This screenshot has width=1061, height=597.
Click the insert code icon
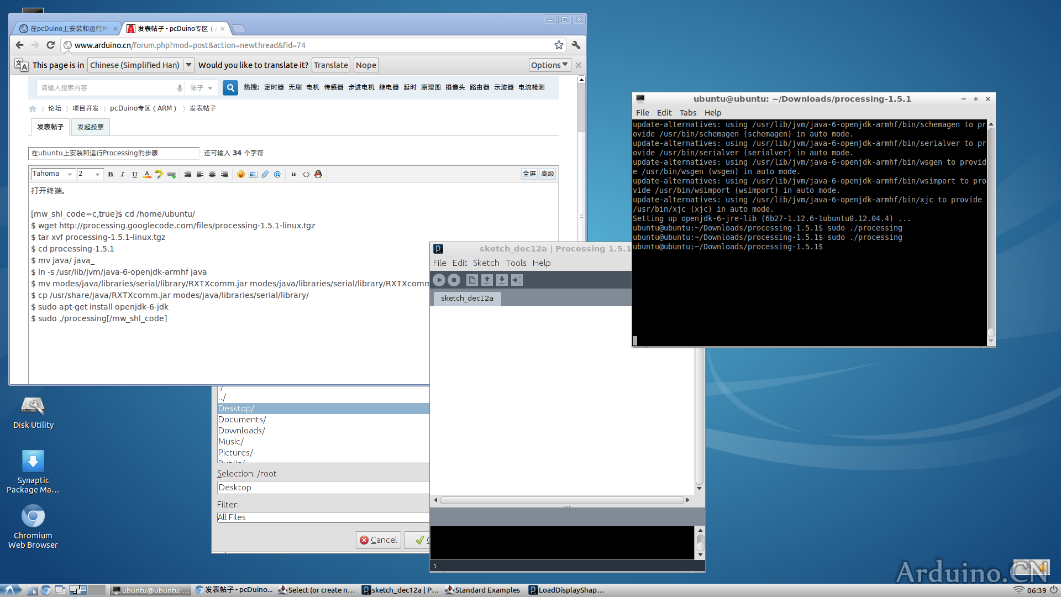(306, 174)
